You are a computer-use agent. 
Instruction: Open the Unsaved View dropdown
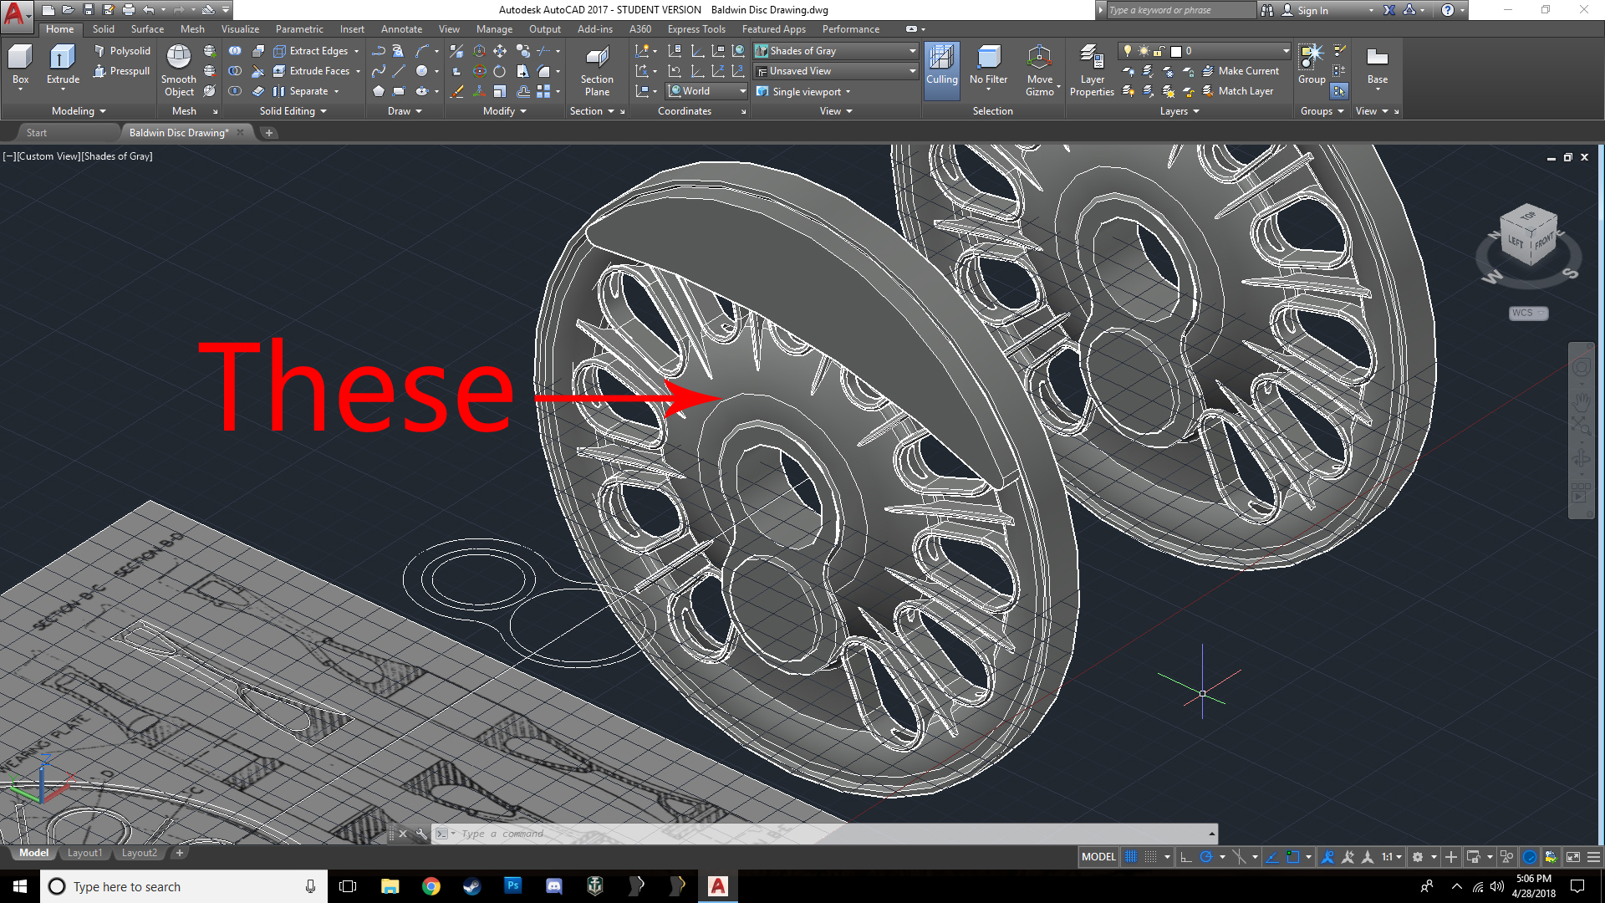click(x=835, y=71)
